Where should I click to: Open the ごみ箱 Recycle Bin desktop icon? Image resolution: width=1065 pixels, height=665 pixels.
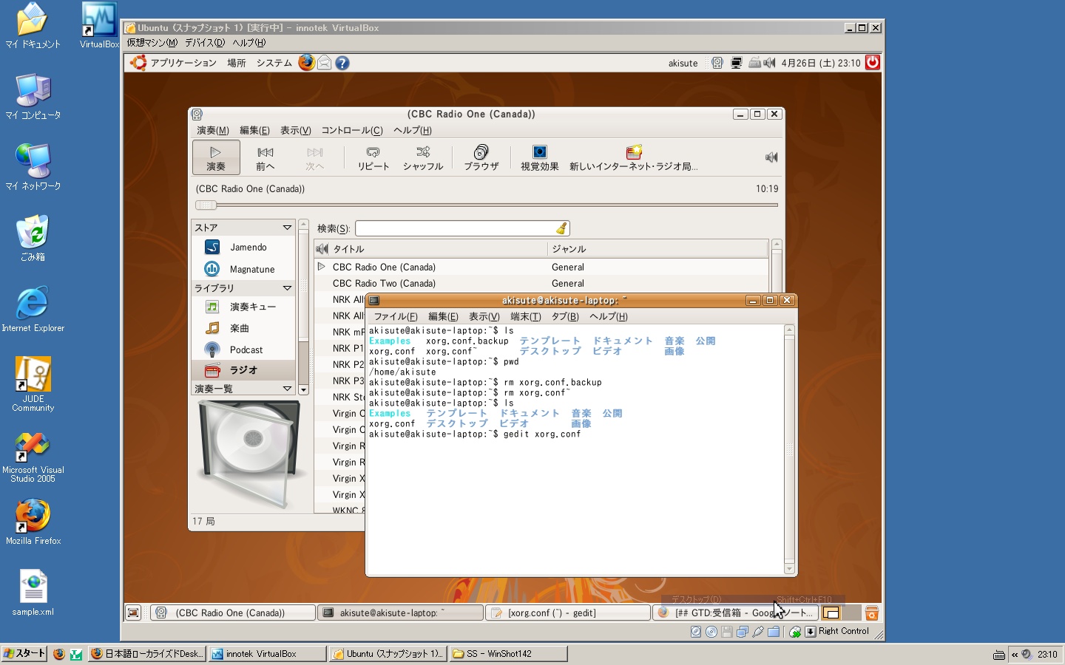[x=33, y=237]
